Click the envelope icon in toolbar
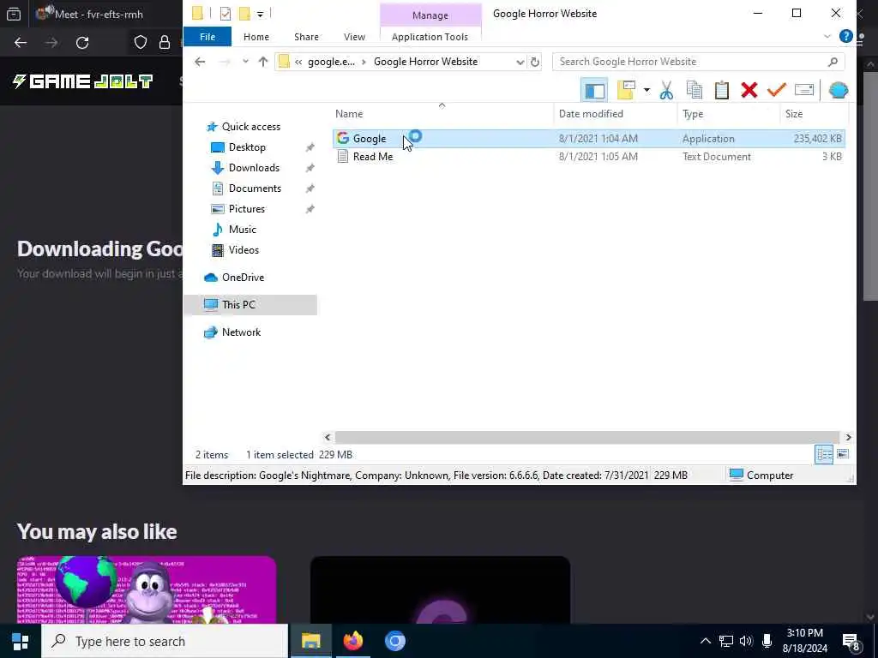 click(x=803, y=90)
